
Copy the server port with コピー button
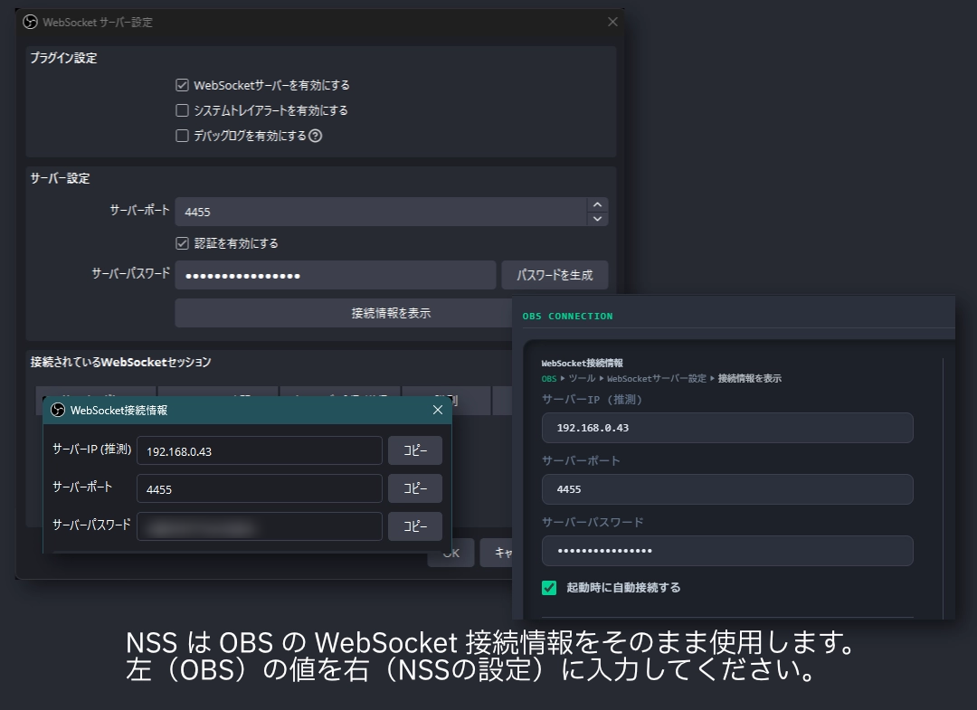(415, 488)
